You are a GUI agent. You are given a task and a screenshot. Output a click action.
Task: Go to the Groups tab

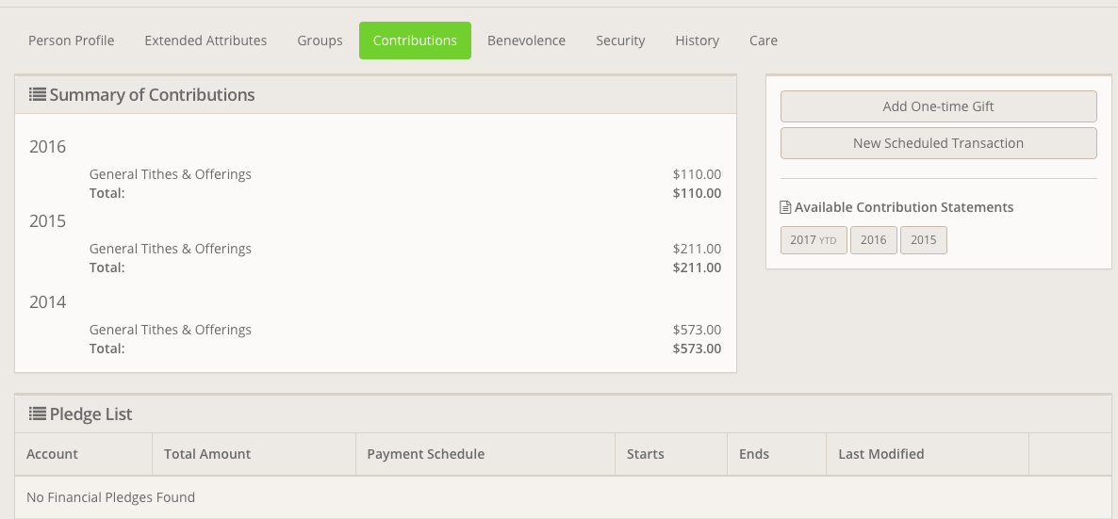coord(320,41)
